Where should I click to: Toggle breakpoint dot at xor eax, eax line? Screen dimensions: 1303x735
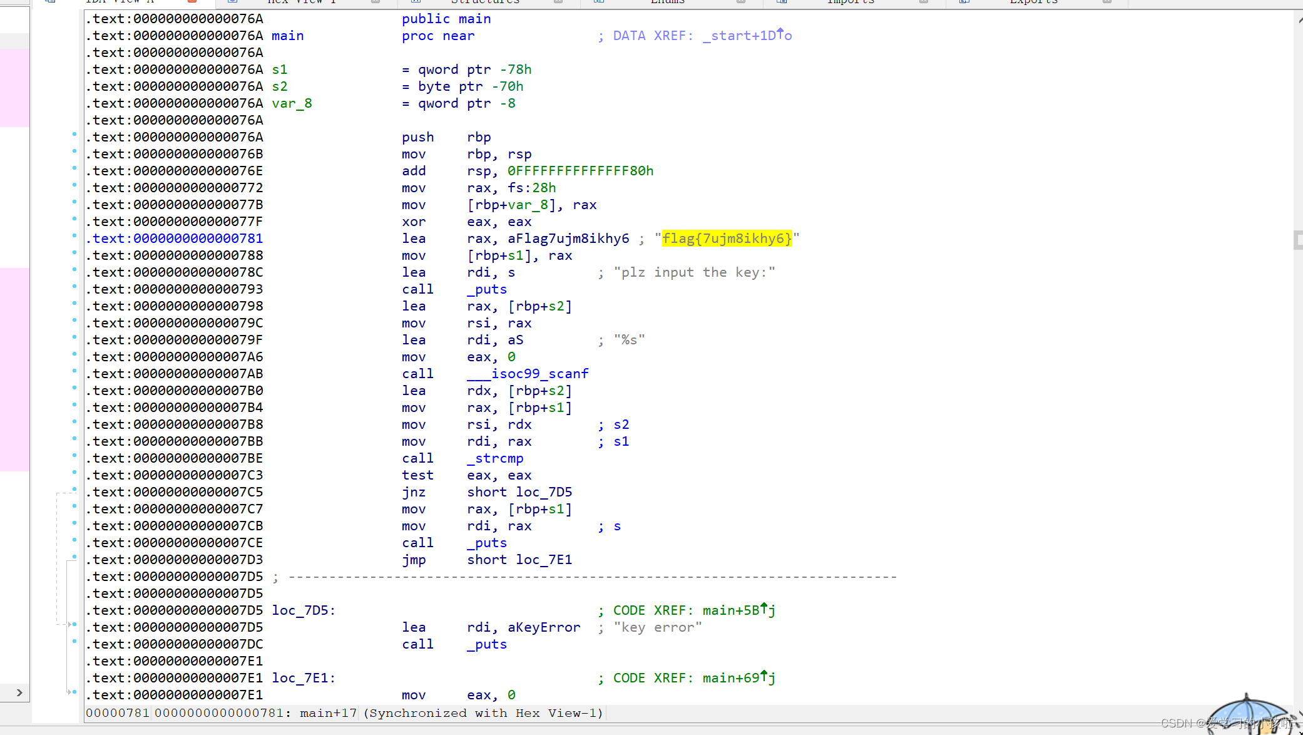(74, 219)
